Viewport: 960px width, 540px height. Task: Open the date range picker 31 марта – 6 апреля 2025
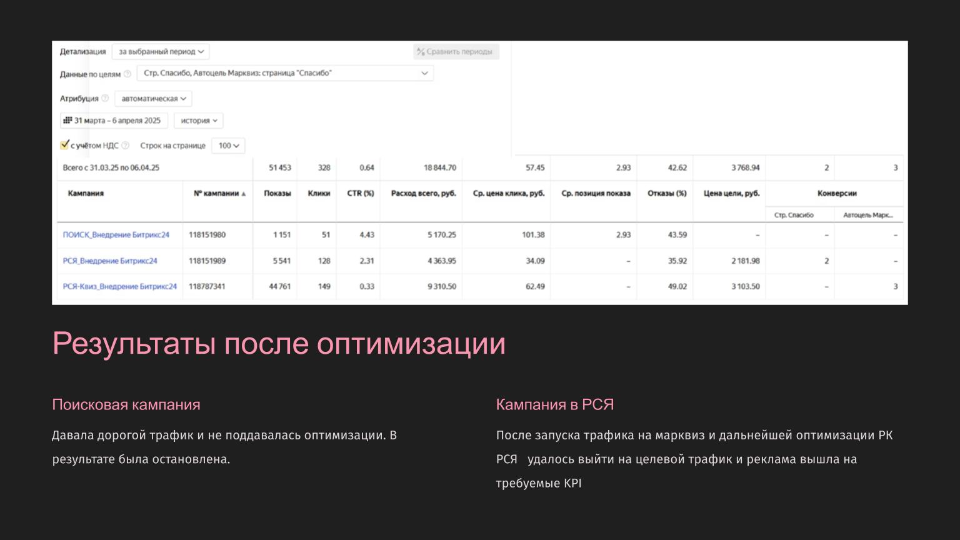pos(114,121)
